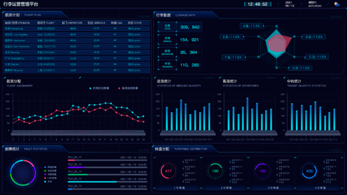Click the purple PLC_01_11 progress bar
The height and width of the screenshot is (195, 347).
[108, 167]
